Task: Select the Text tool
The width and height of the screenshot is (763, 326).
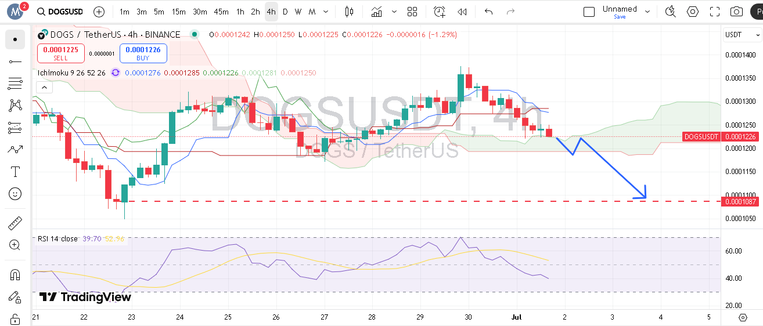Action: click(x=15, y=172)
